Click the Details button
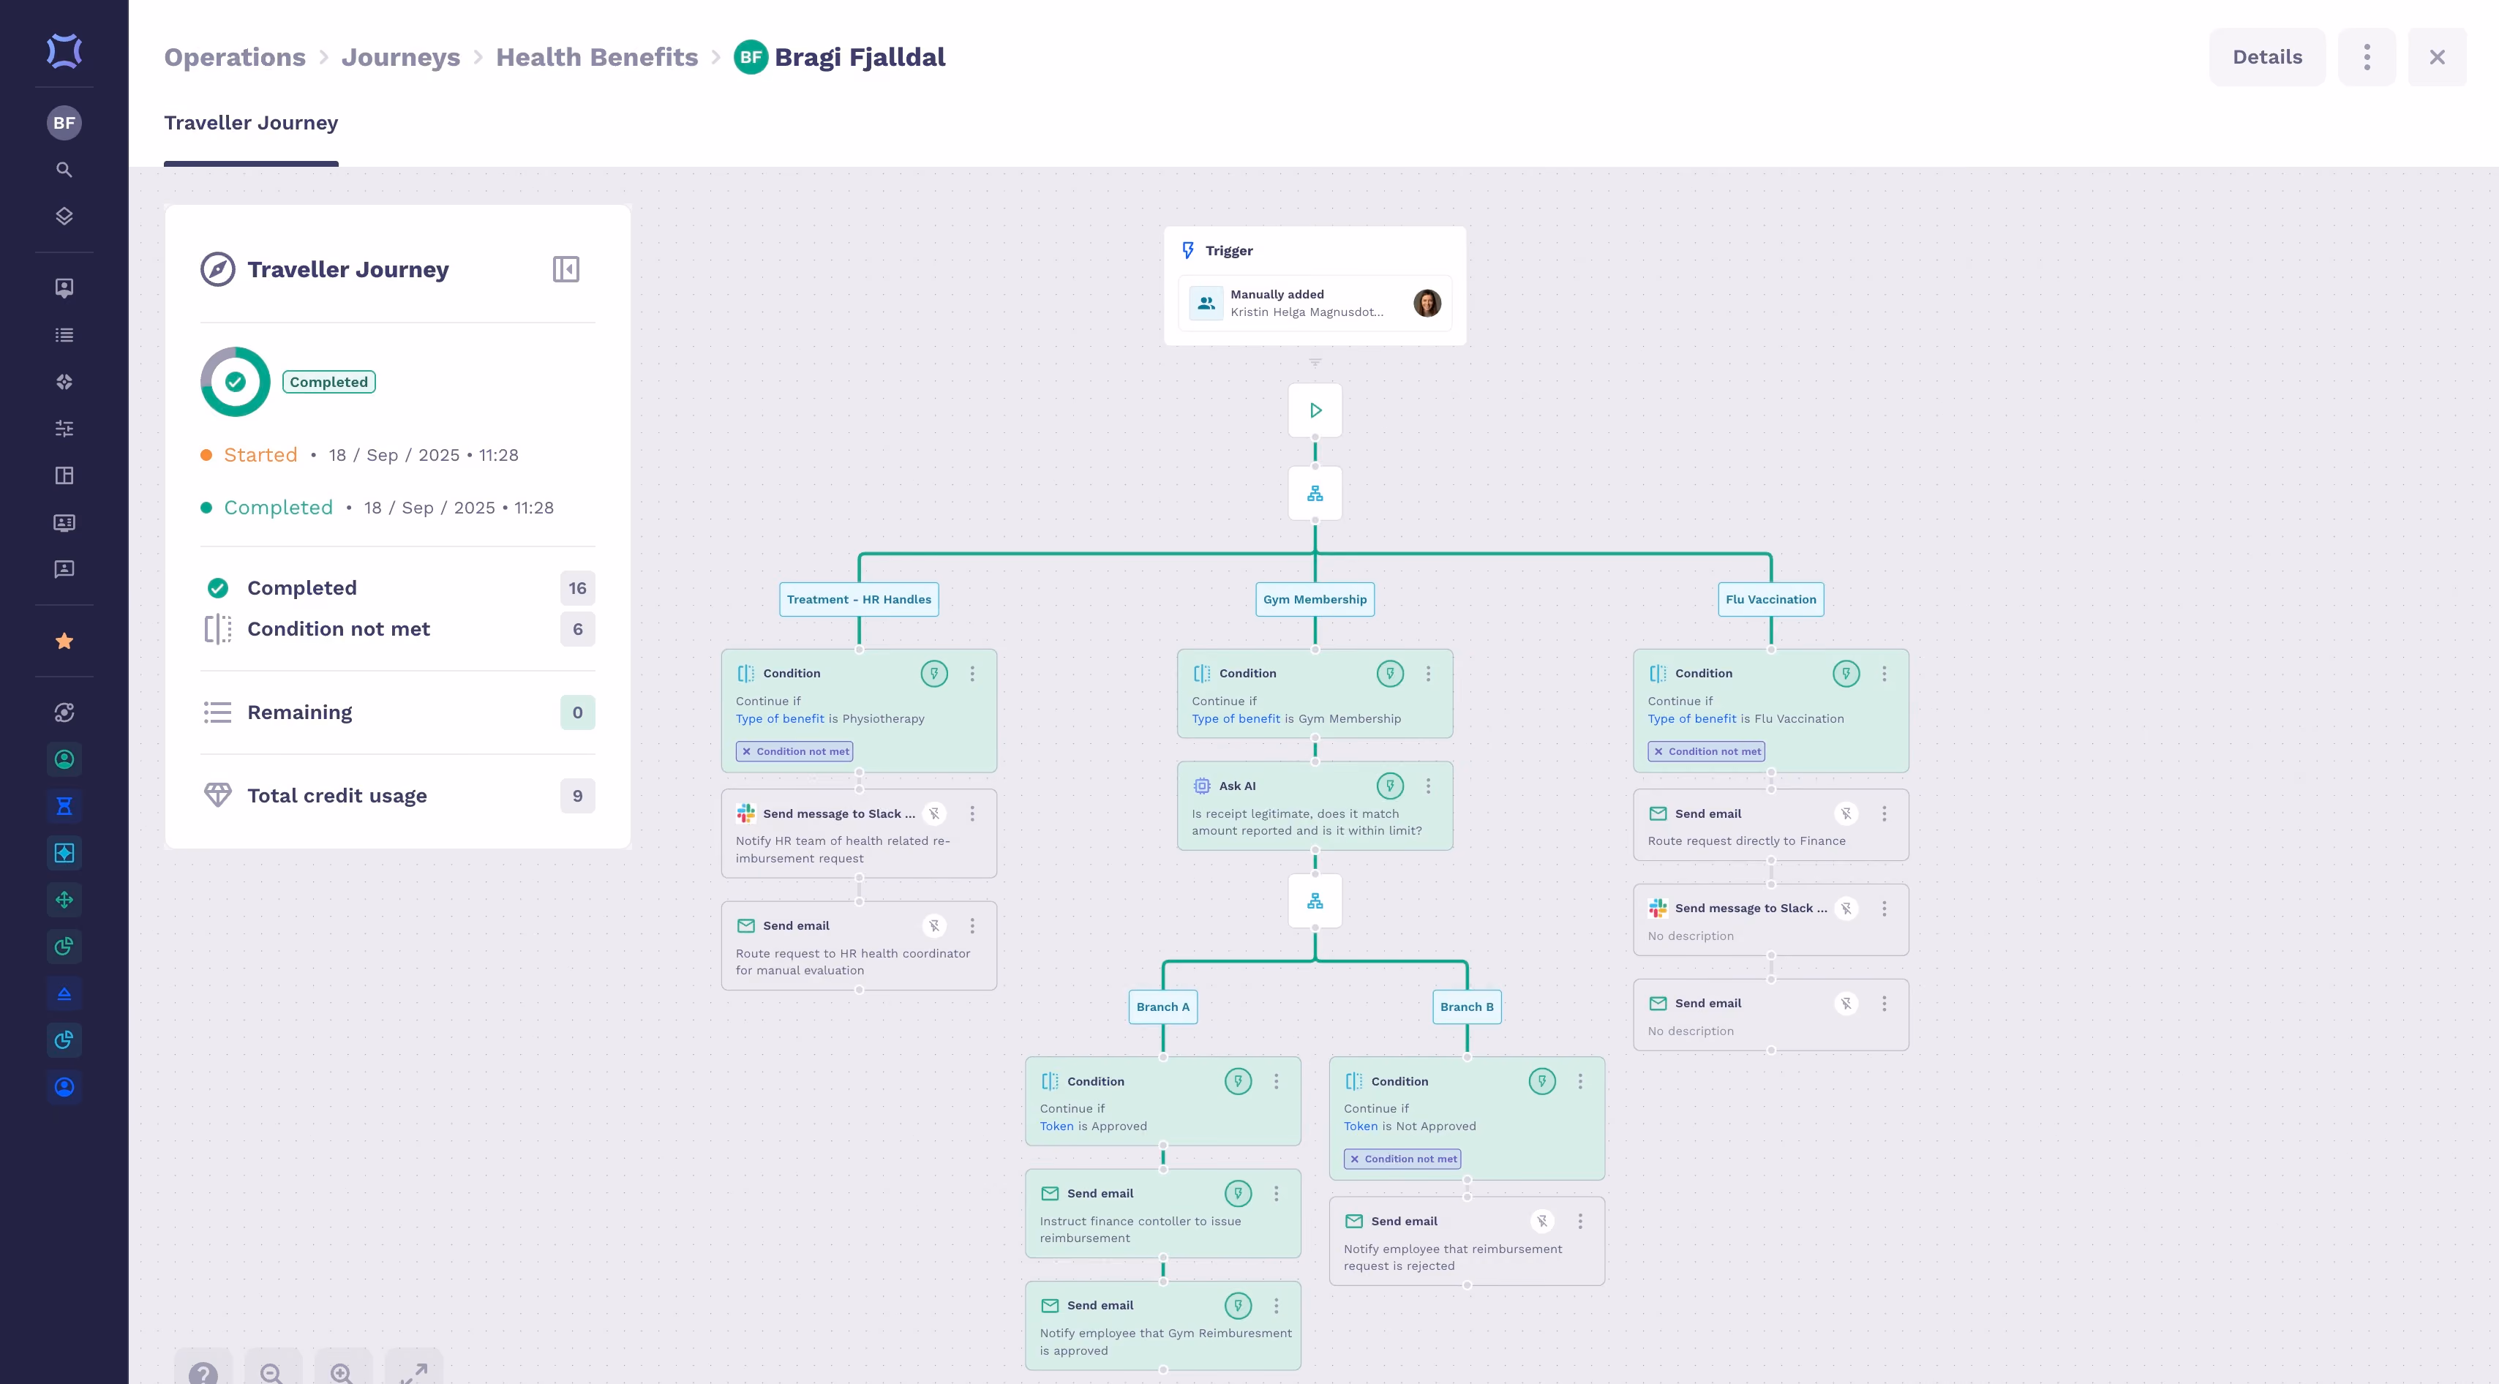Screen dimensions: 2499x1384 click(2266, 57)
